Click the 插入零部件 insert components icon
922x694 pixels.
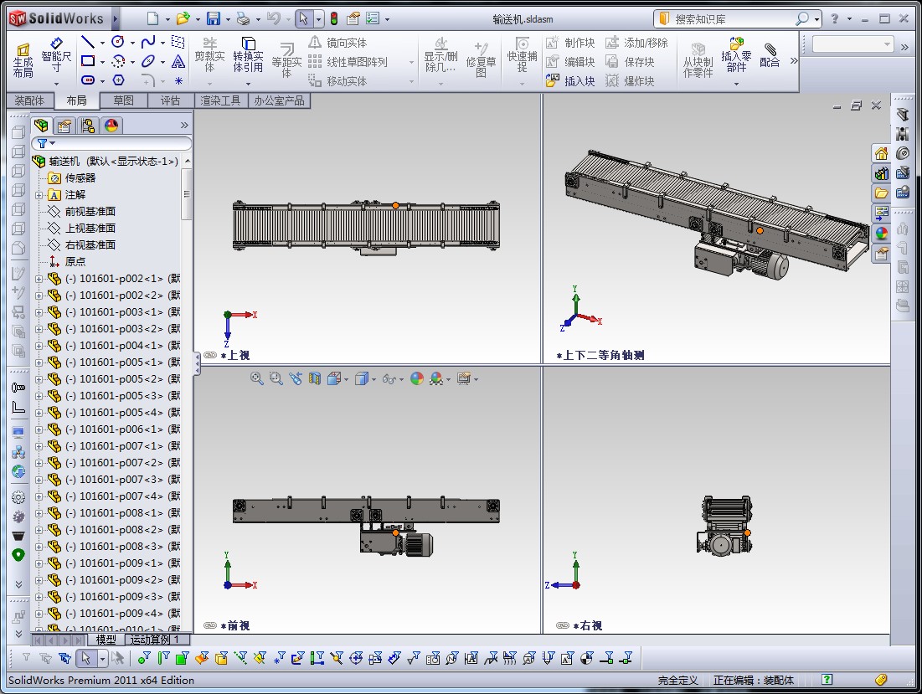[x=736, y=55]
